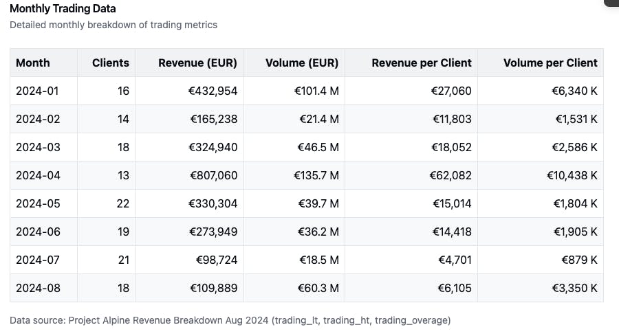Select the 2024-08 month cell

click(38, 288)
